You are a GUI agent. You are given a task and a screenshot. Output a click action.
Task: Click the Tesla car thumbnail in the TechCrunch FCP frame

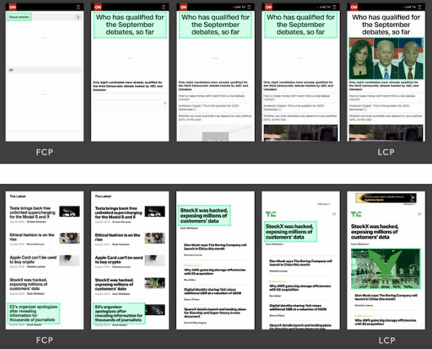click(x=69, y=211)
